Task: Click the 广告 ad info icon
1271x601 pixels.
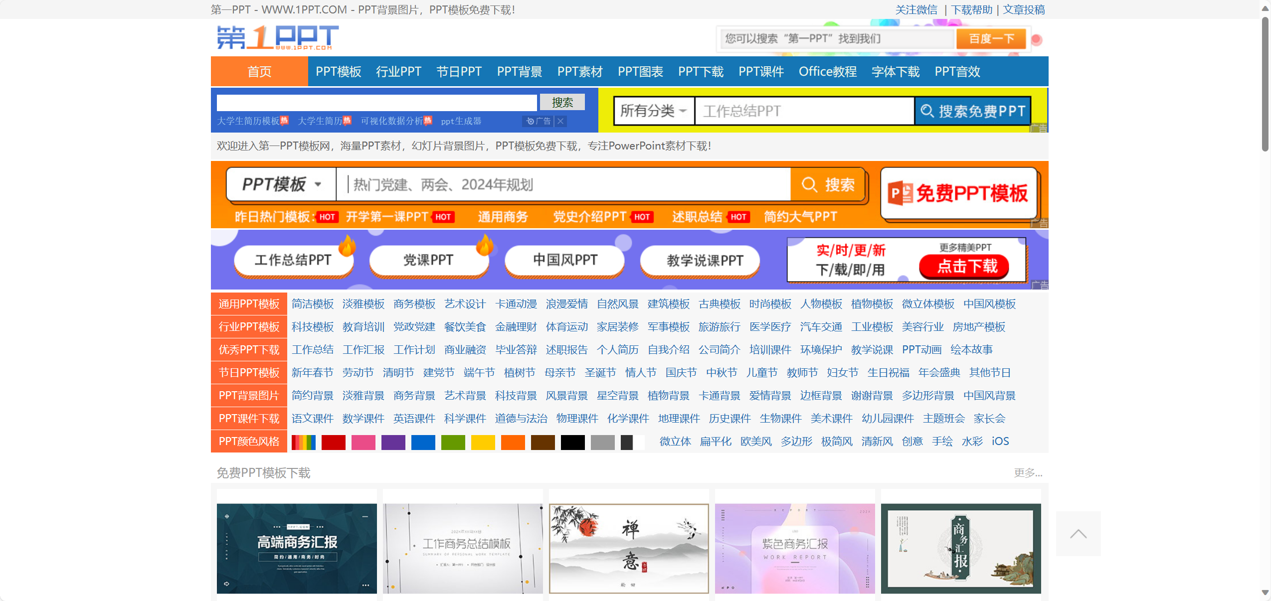Action: tap(538, 121)
